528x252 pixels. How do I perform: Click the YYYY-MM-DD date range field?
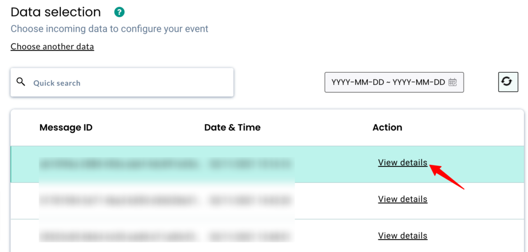[388, 82]
